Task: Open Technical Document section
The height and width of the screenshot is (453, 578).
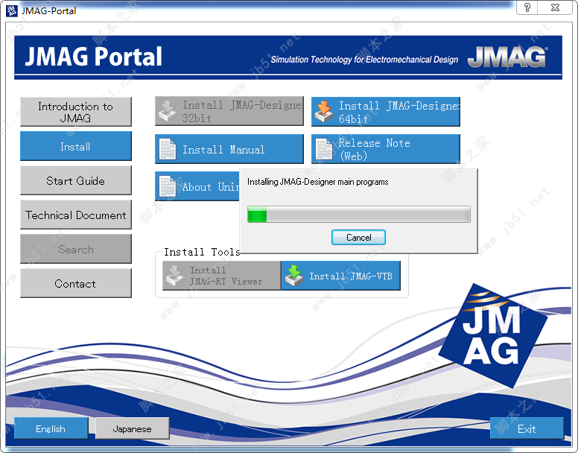Action: click(75, 215)
